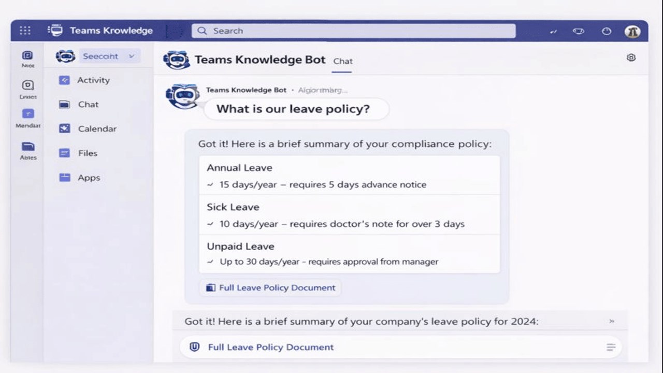Click the Teams Knowledge Bot avatar in header
663x373 pixels.
click(x=176, y=60)
